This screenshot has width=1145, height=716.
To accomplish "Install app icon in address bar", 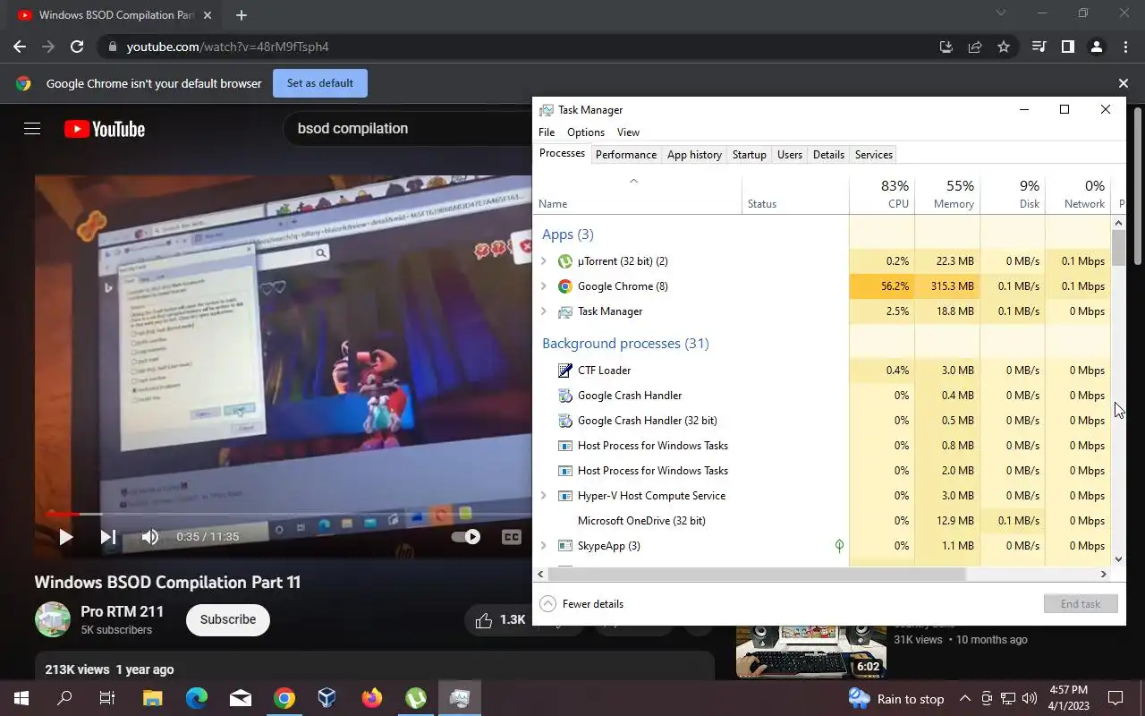I will pyautogui.click(x=946, y=47).
